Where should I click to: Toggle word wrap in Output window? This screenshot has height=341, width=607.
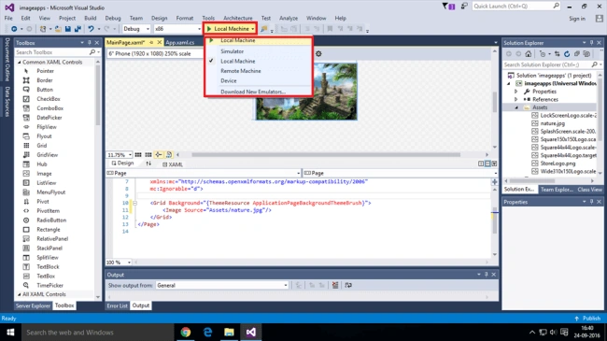(348, 285)
